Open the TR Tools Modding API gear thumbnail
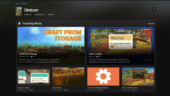 coord(103,77)
